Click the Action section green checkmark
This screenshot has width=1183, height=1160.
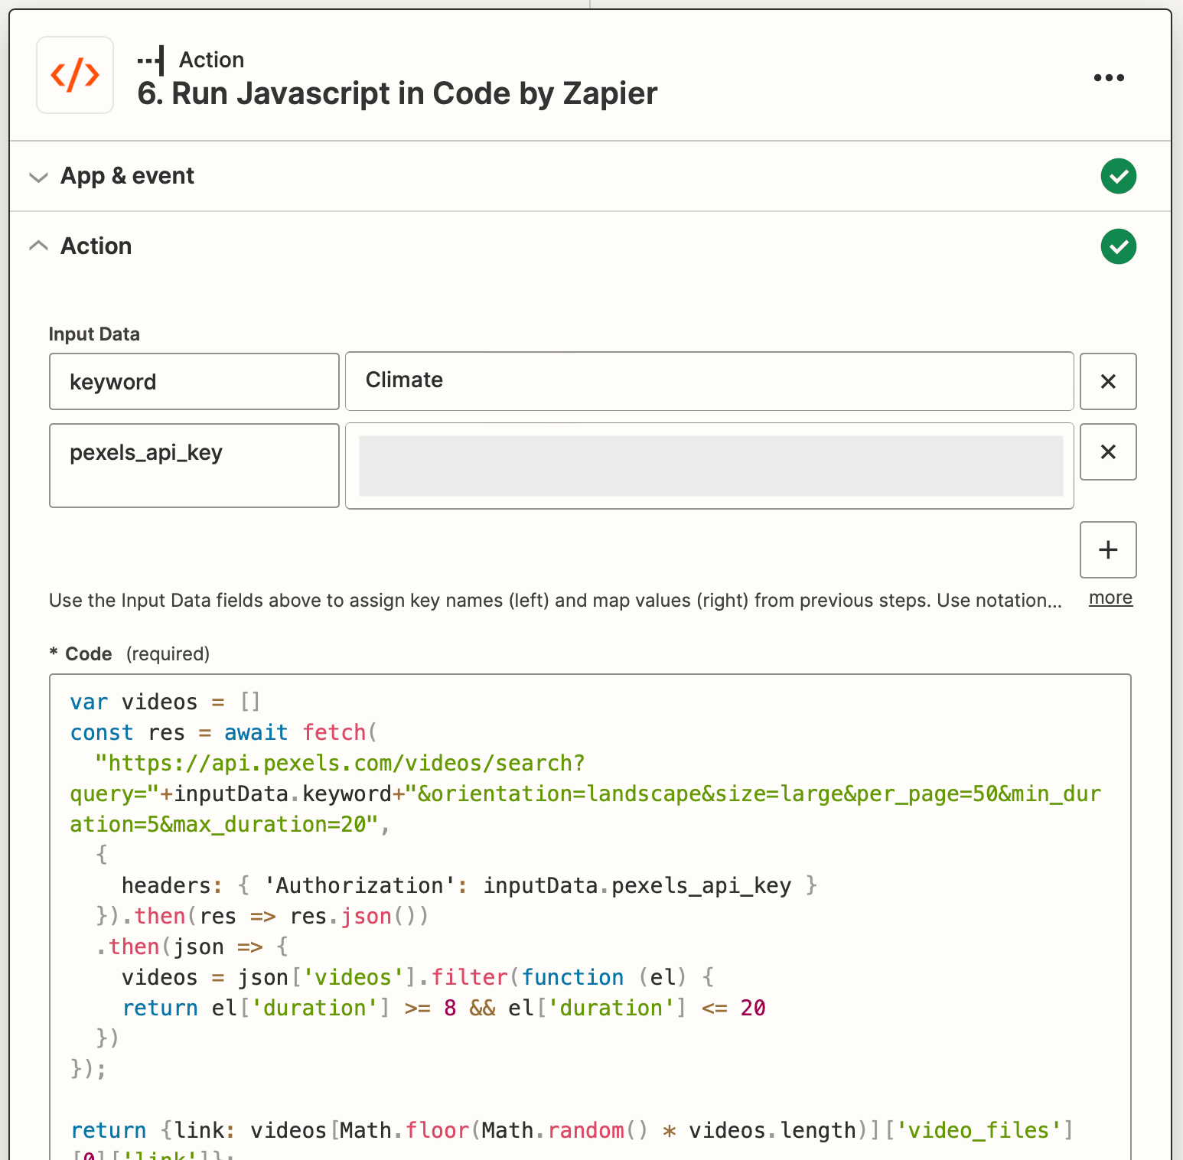[1118, 246]
